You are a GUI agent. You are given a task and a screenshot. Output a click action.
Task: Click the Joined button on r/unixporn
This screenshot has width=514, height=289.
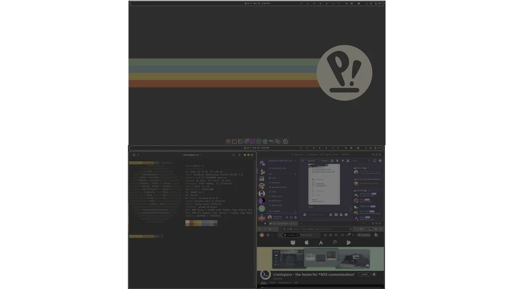pos(364,274)
